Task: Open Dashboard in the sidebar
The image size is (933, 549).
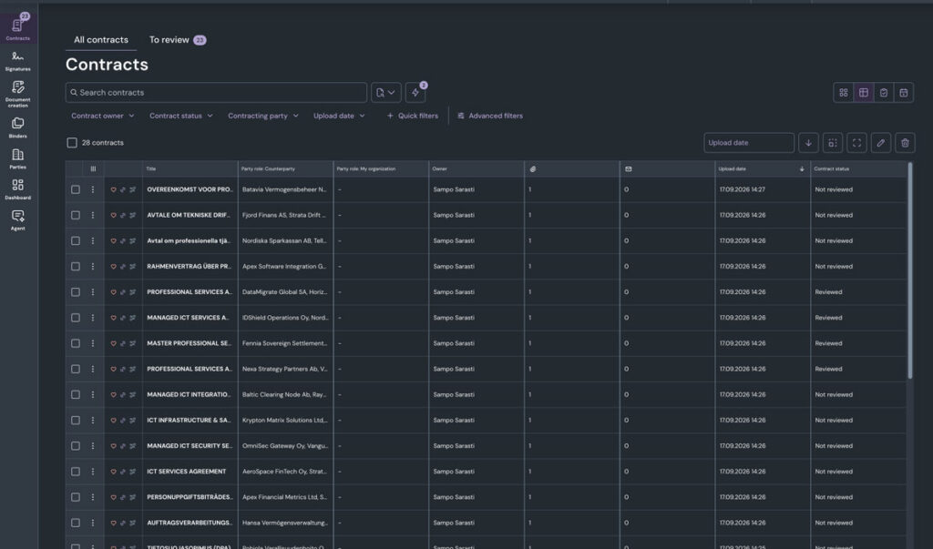Action: tap(18, 189)
